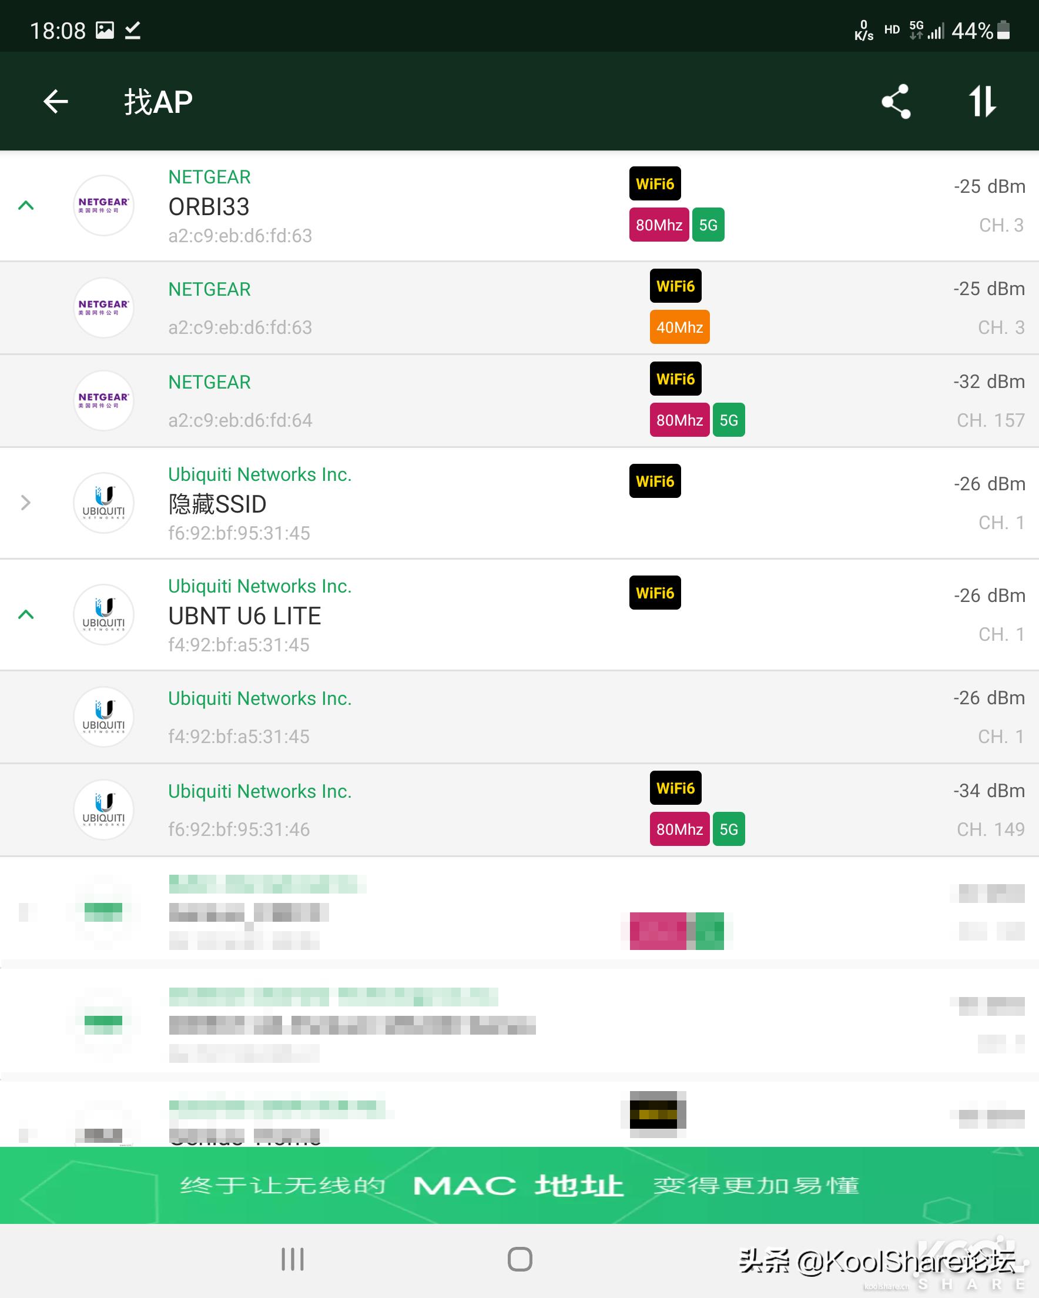Tap the NETGEAR logo beside ORBI33
1039x1298 pixels.
tap(103, 205)
